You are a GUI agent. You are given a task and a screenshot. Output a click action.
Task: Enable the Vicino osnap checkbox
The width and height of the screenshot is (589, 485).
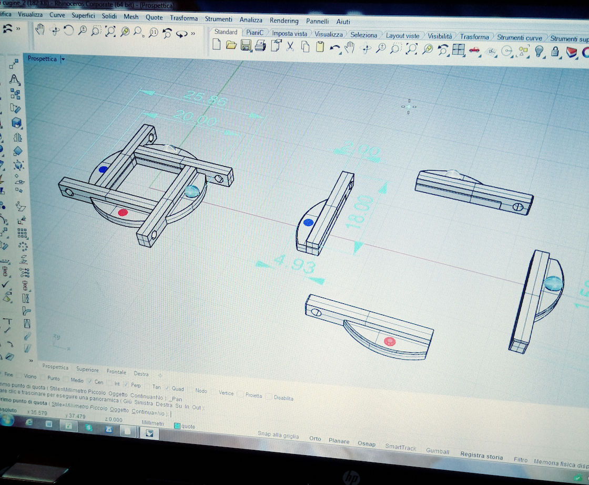[19, 375]
